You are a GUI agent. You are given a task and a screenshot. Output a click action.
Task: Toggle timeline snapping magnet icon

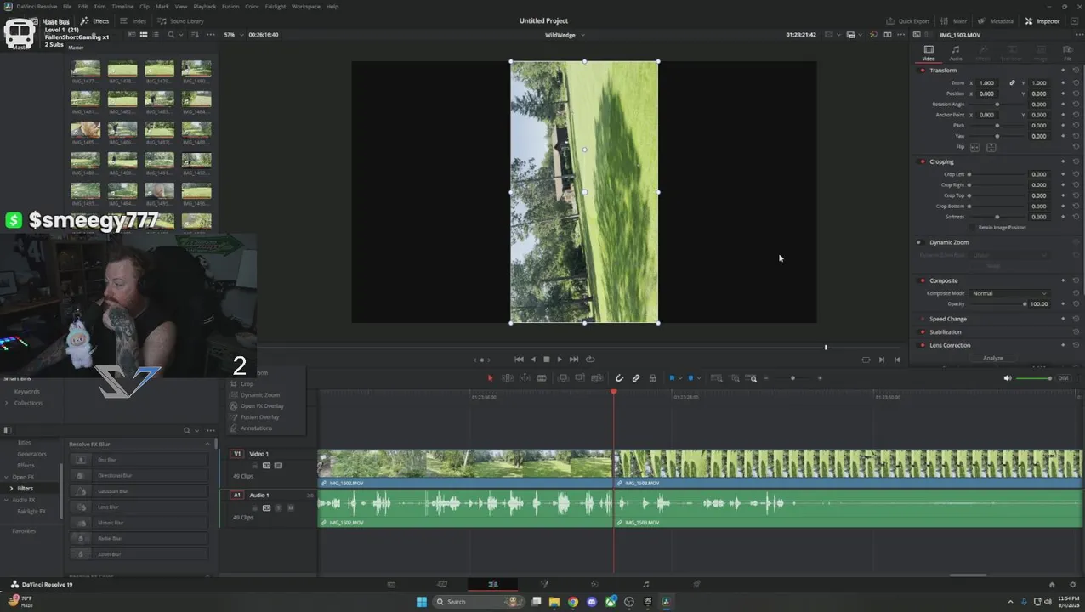pyautogui.click(x=619, y=378)
